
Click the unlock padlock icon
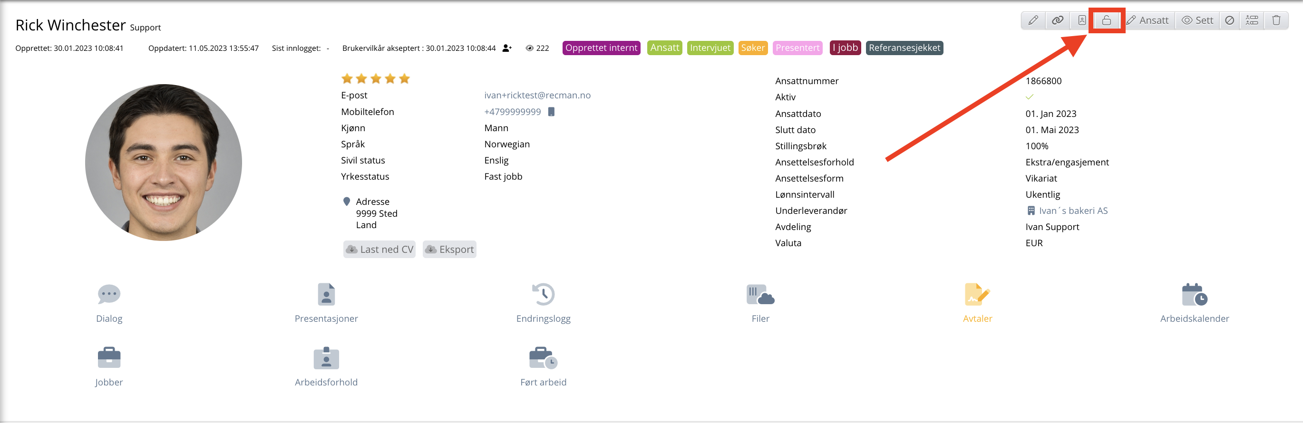[1106, 20]
